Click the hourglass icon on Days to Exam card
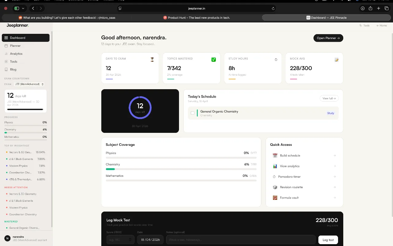The width and height of the screenshot is (393, 246). [152, 60]
